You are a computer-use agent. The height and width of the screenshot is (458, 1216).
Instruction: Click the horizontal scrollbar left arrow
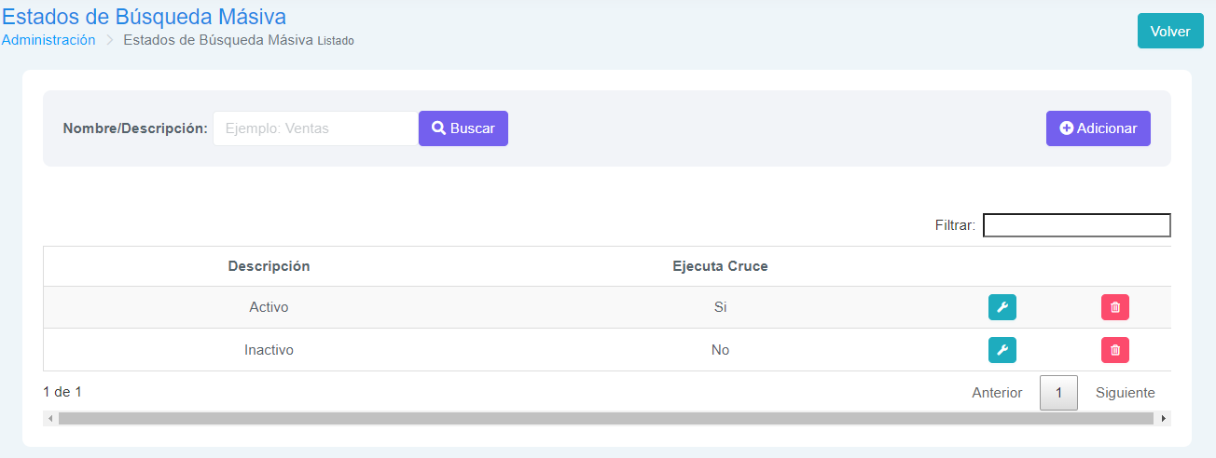point(50,419)
